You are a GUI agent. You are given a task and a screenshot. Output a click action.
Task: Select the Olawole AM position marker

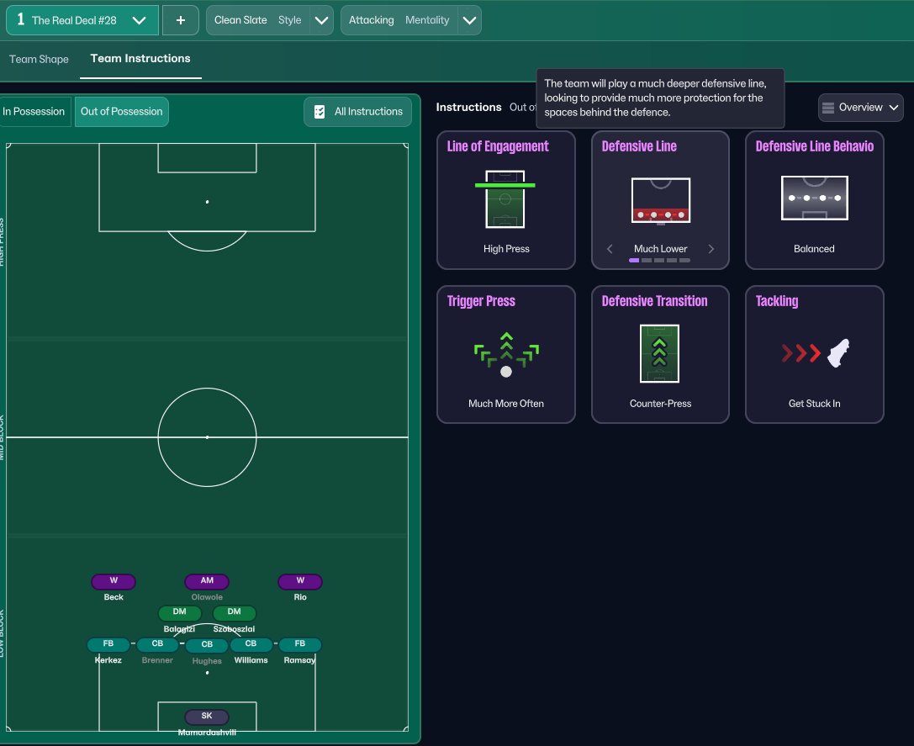(x=207, y=581)
